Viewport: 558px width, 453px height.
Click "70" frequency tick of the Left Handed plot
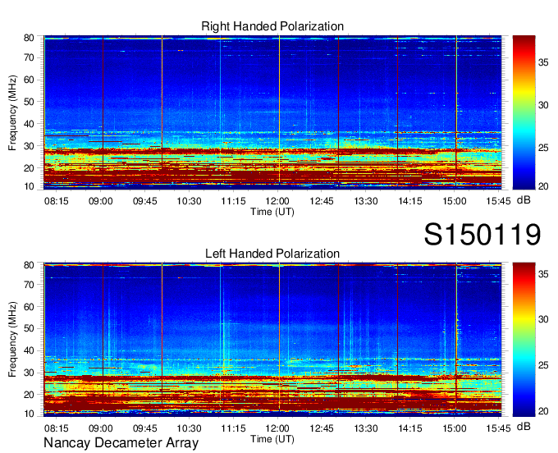tap(29, 285)
